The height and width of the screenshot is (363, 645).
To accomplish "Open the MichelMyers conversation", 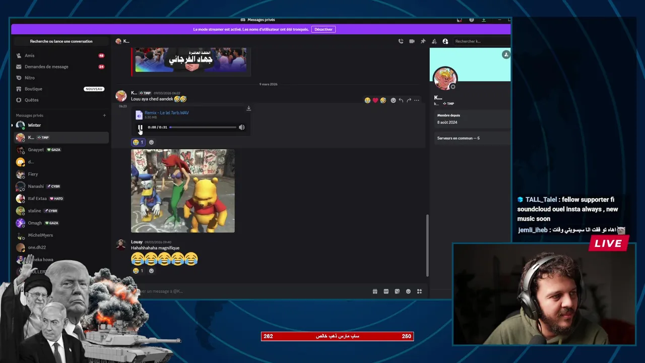I will tap(61, 235).
